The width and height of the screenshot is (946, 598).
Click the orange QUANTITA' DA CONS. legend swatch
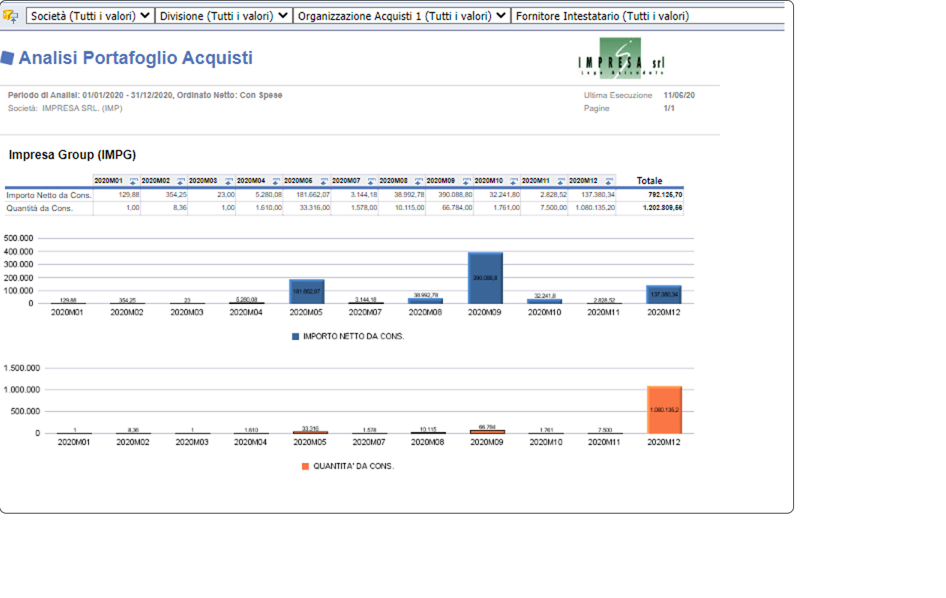(x=305, y=466)
